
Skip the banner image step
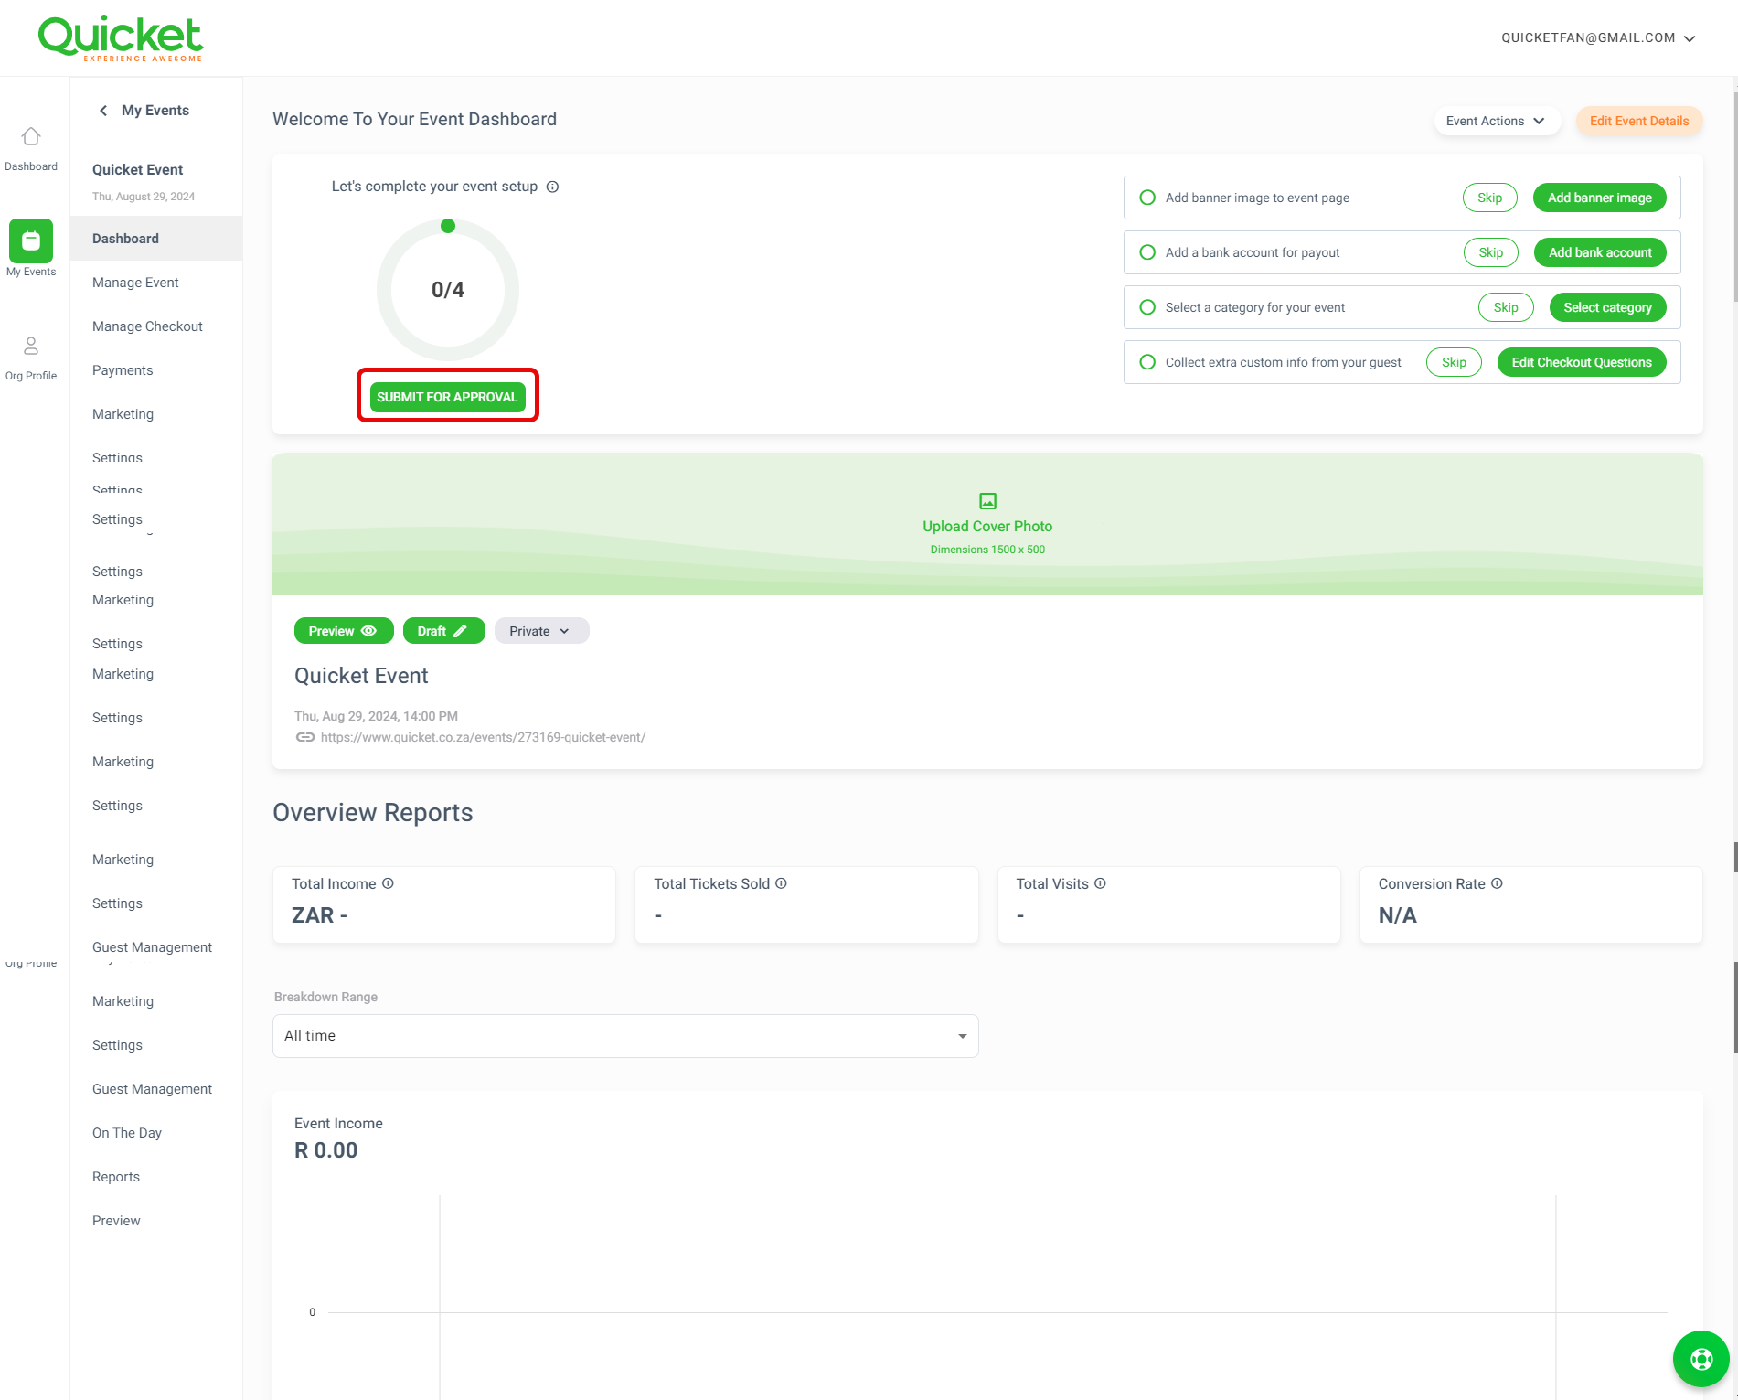pos(1490,198)
